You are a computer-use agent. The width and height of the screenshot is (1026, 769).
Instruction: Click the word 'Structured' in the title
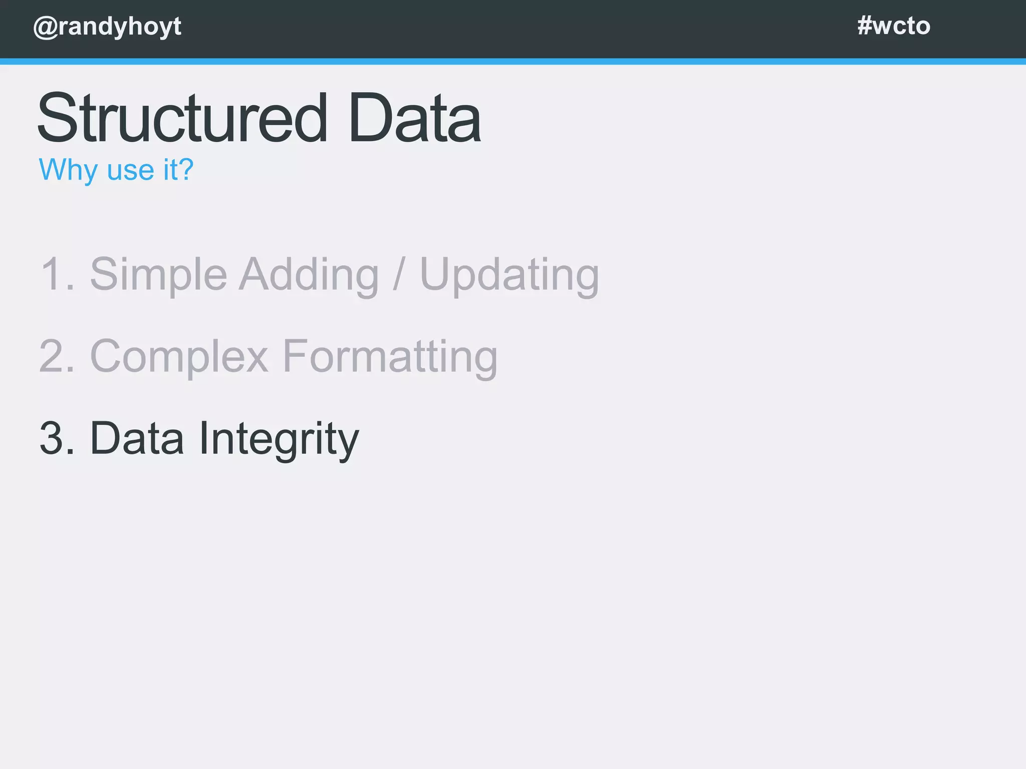tap(182, 119)
